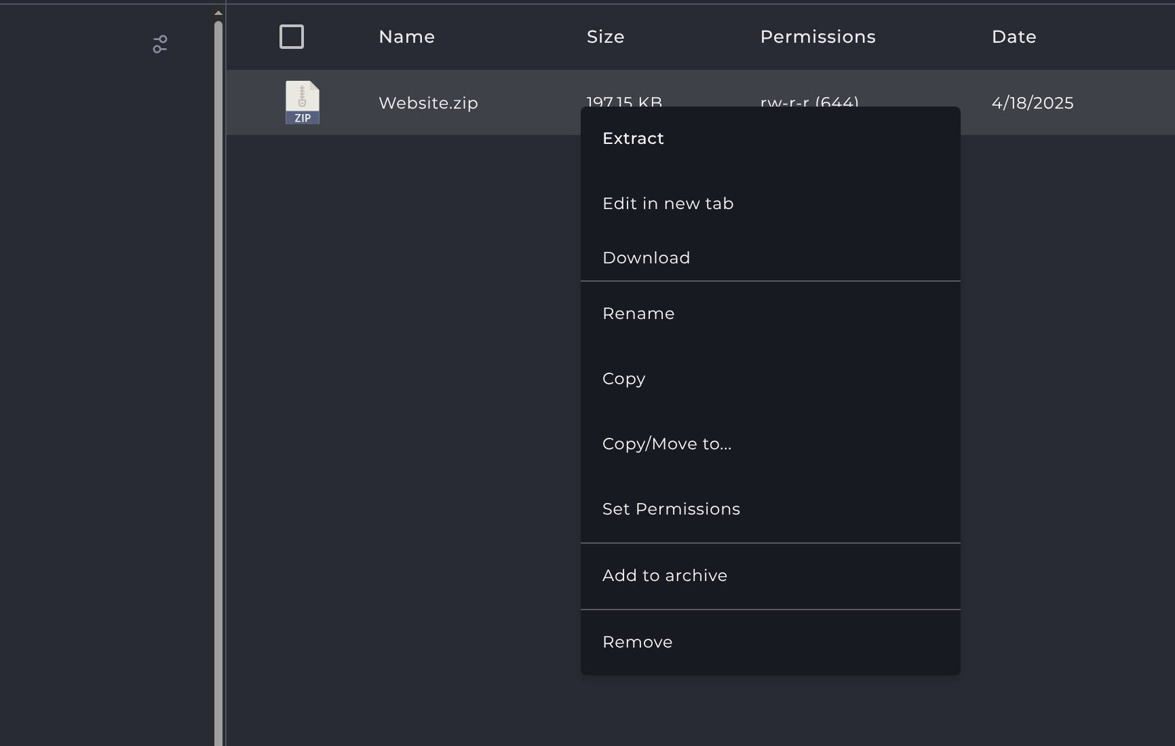
Task: Choose the Copy menu entry
Action: (x=623, y=379)
